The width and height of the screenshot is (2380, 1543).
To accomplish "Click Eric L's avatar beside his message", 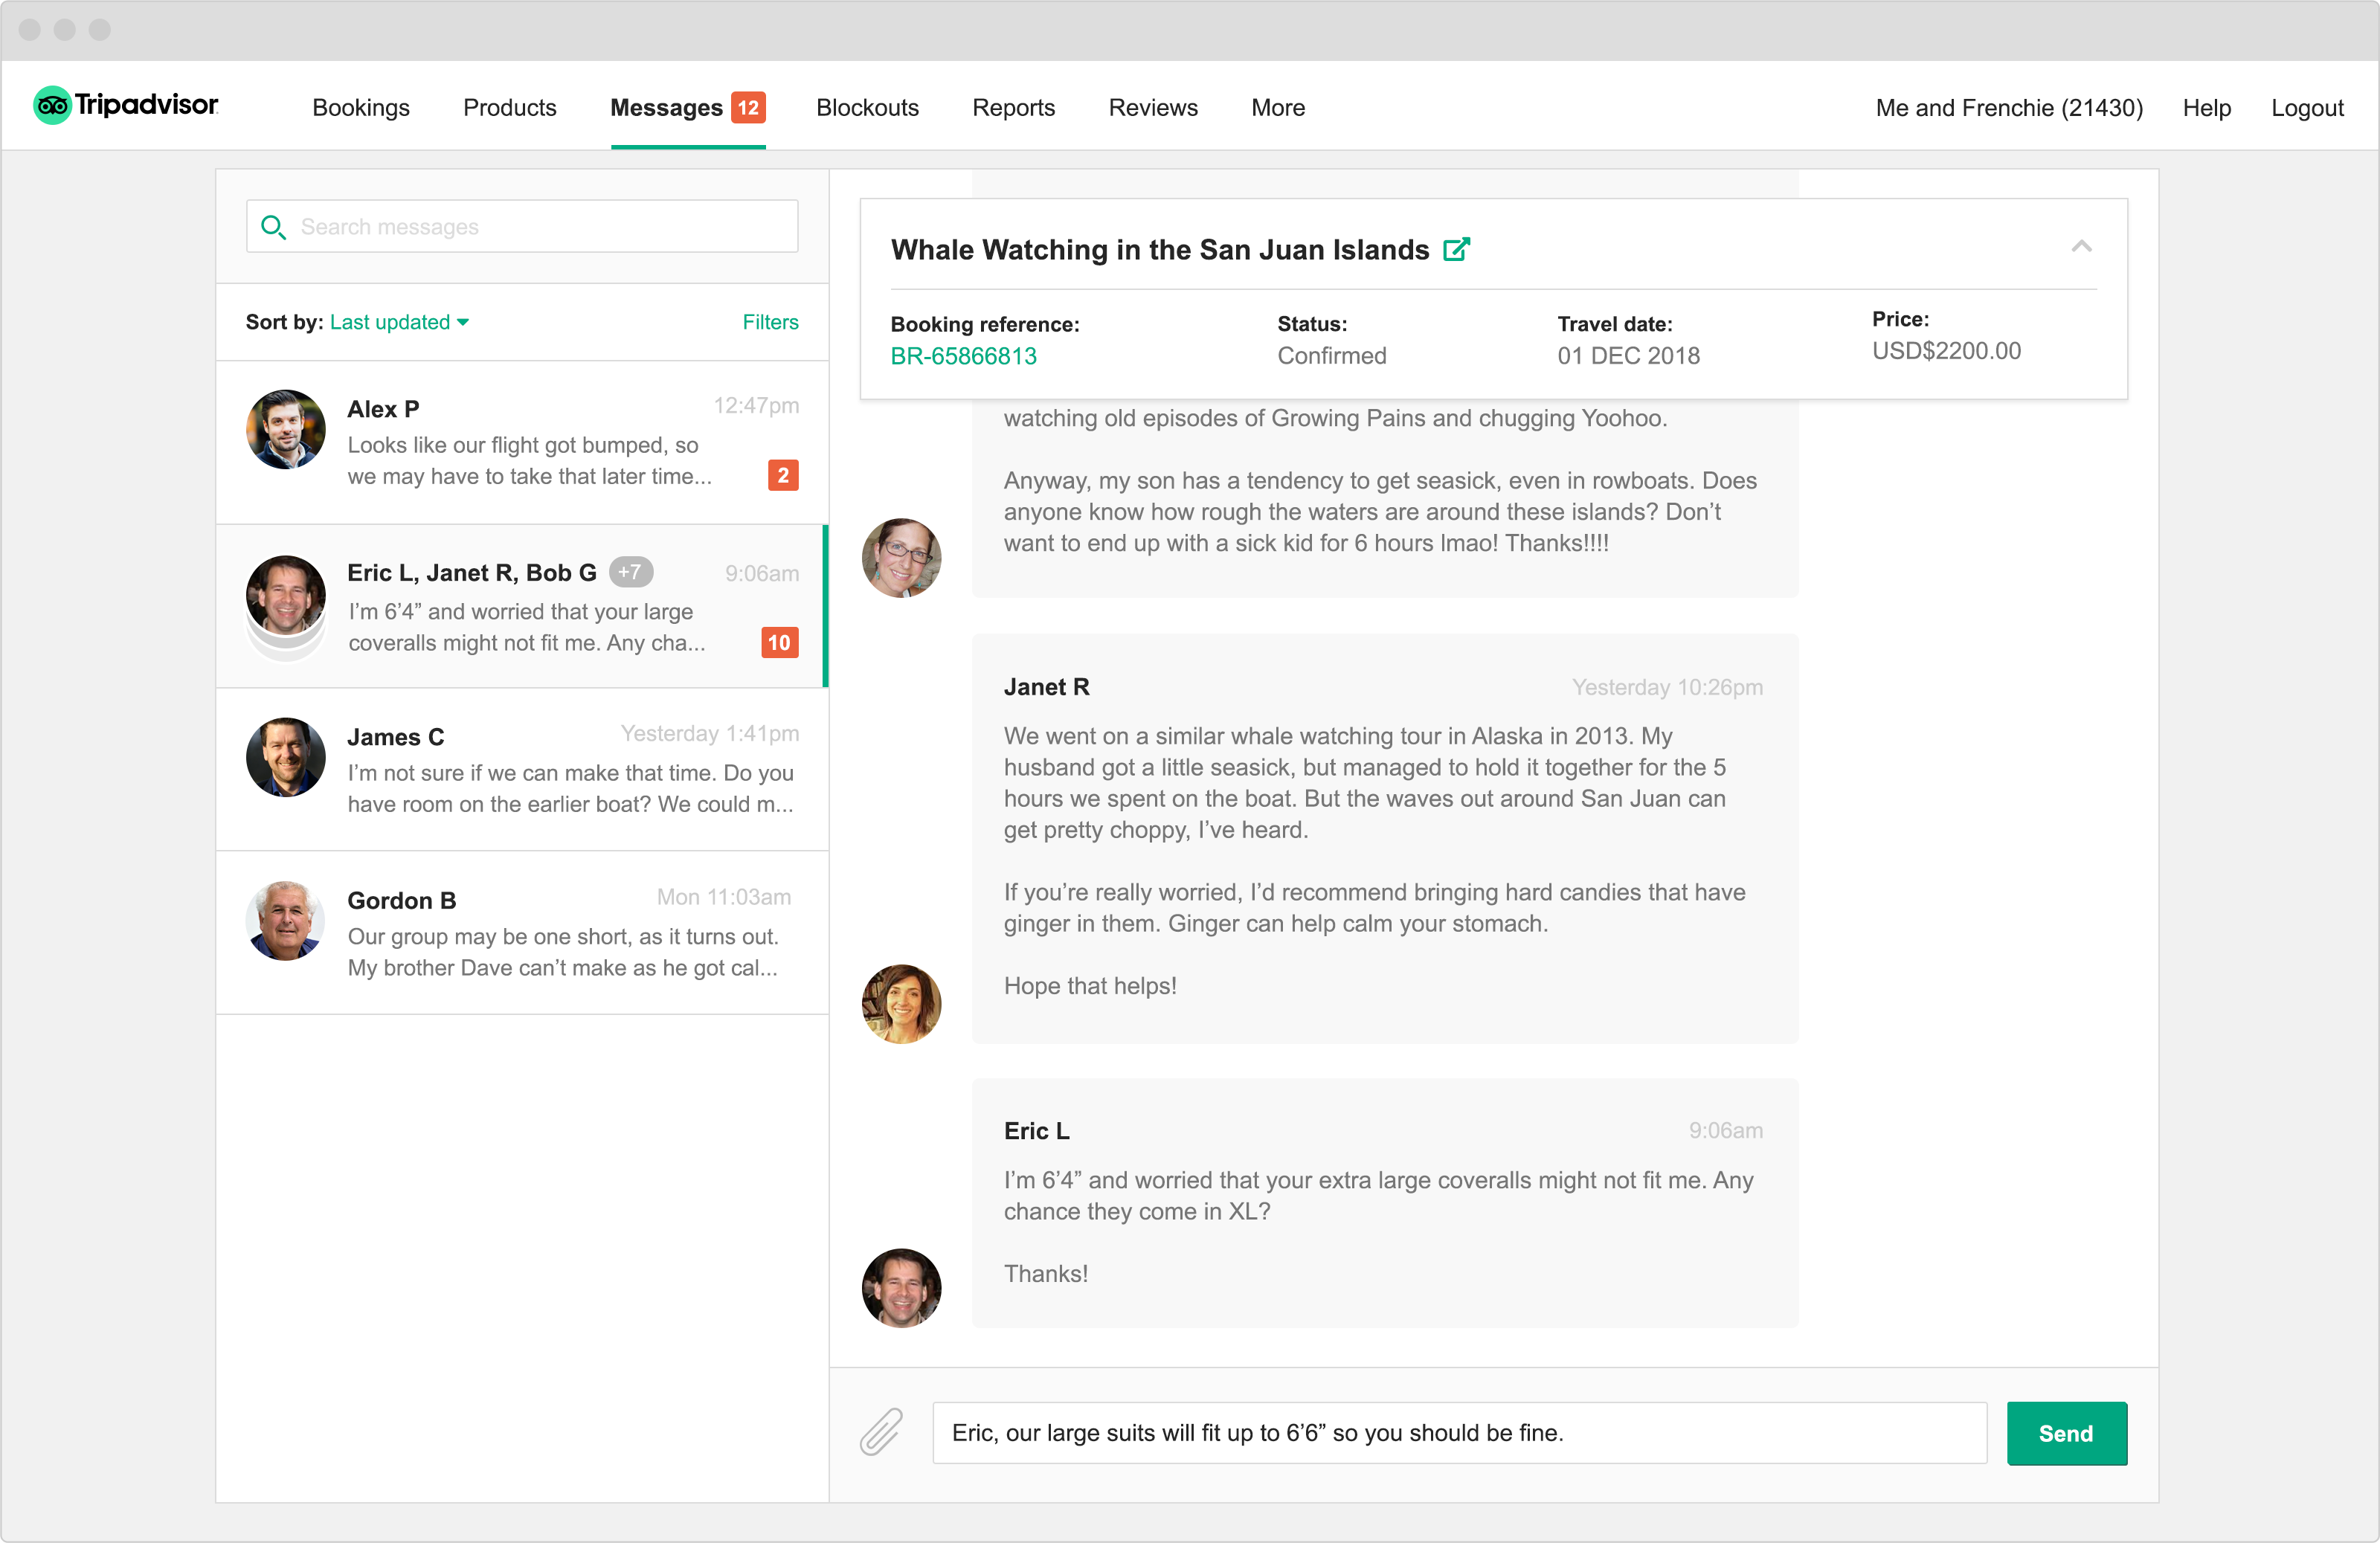I will tap(901, 1287).
